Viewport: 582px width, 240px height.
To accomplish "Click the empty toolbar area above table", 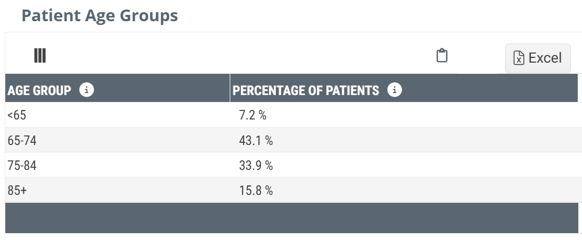I will click(x=239, y=55).
